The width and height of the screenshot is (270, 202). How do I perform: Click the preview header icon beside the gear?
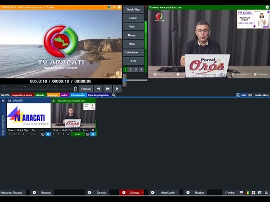pyautogui.click(x=114, y=7)
